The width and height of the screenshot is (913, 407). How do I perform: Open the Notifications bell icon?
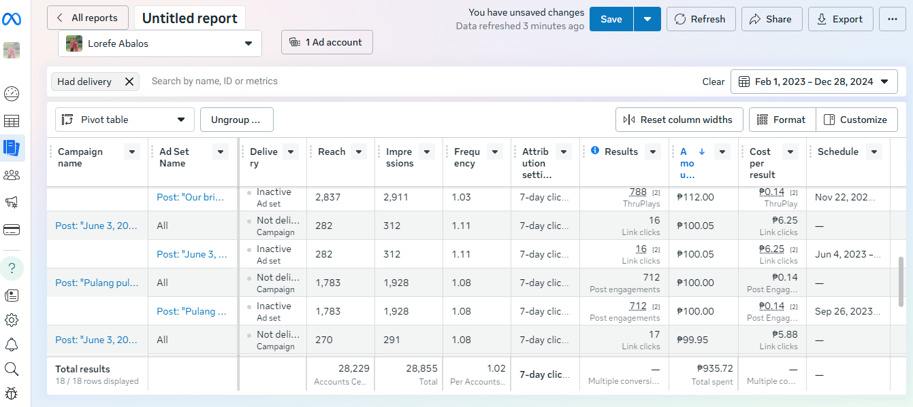point(12,344)
